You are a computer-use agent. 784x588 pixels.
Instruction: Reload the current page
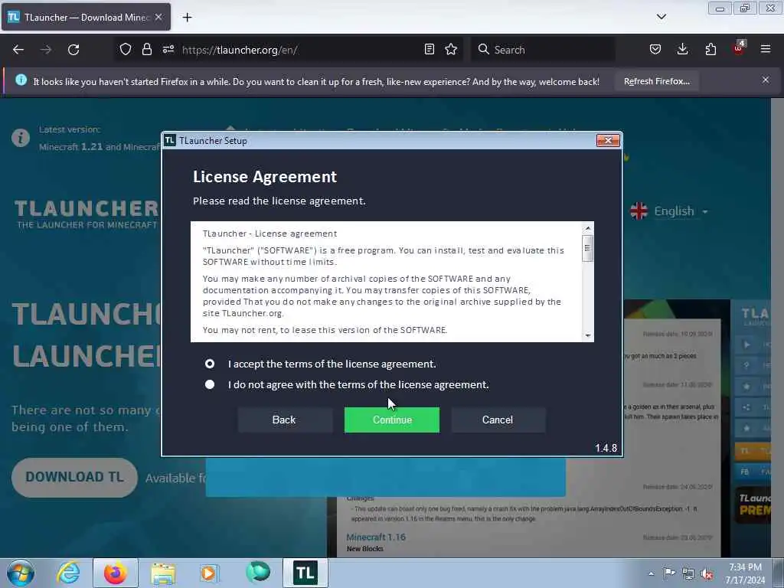click(x=73, y=50)
